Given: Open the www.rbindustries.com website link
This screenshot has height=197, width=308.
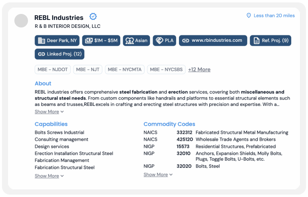Looking at the screenshot, I should pyautogui.click(x=213, y=41).
